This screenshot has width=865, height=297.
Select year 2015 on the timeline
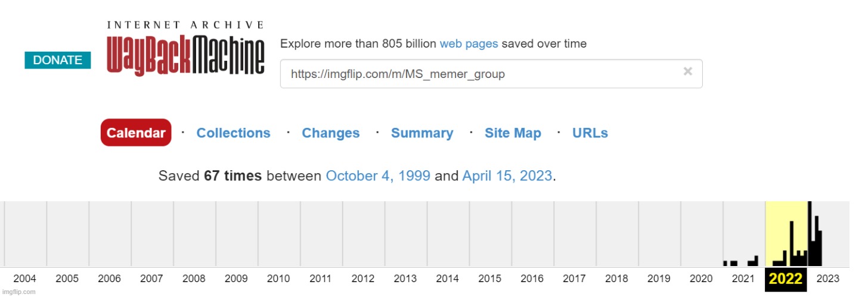(489, 279)
